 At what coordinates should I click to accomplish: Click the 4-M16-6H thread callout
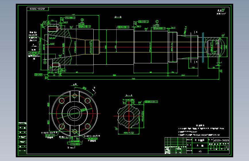[49, 133]
